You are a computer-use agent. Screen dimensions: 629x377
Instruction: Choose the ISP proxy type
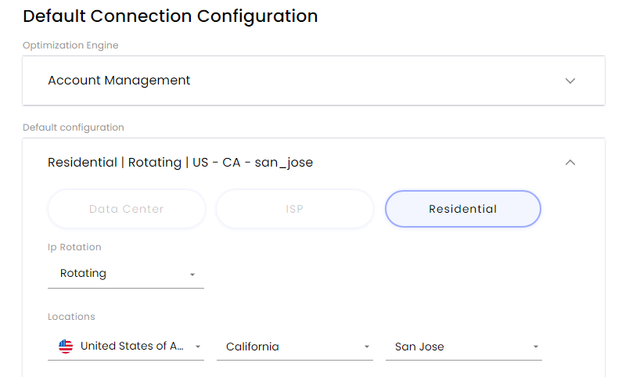click(x=295, y=209)
